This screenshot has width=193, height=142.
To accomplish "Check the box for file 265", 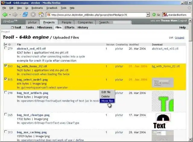I will tap(5, 114).
